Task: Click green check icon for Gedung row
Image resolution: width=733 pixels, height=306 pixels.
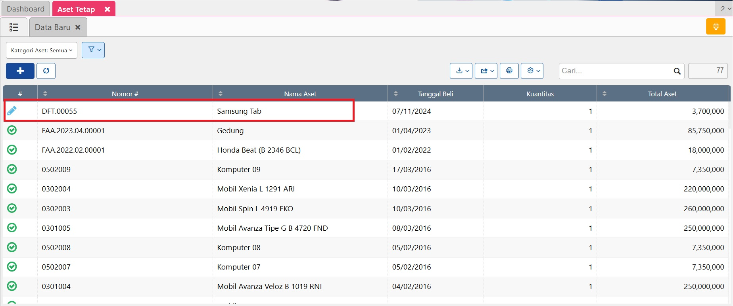Action: pyautogui.click(x=12, y=130)
